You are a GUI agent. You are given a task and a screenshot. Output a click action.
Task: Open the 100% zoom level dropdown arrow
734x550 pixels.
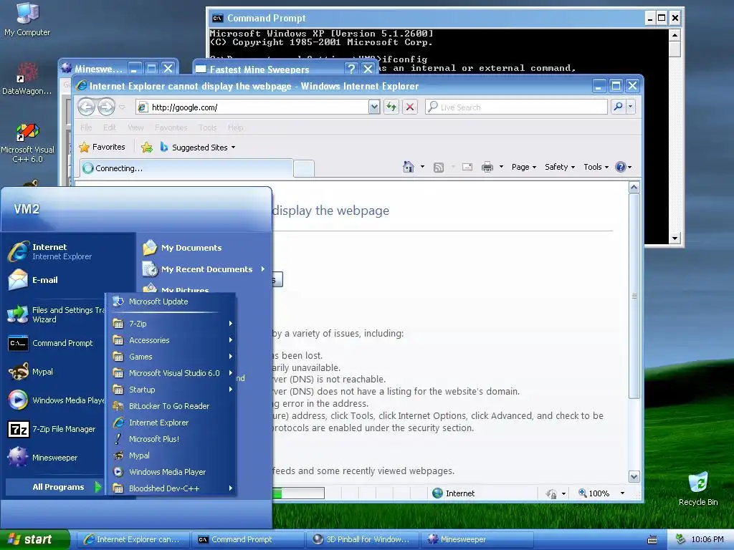(x=622, y=493)
